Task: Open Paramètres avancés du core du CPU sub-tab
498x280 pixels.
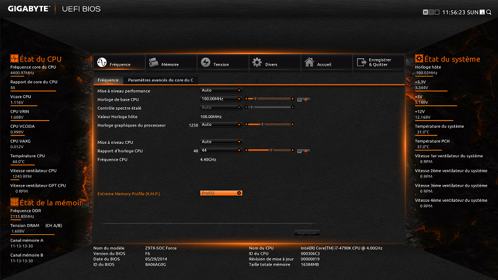Action: pyautogui.click(x=161, y=80)
